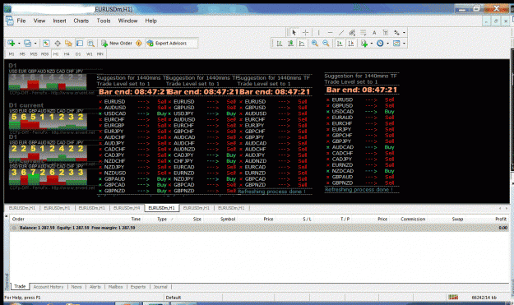Zoom in on the chart
This screenshot has height=305, width=514.
[x=315, y=44]
